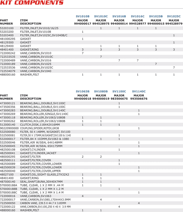
Task: Select part number 722500050
Action: (8, 203)
